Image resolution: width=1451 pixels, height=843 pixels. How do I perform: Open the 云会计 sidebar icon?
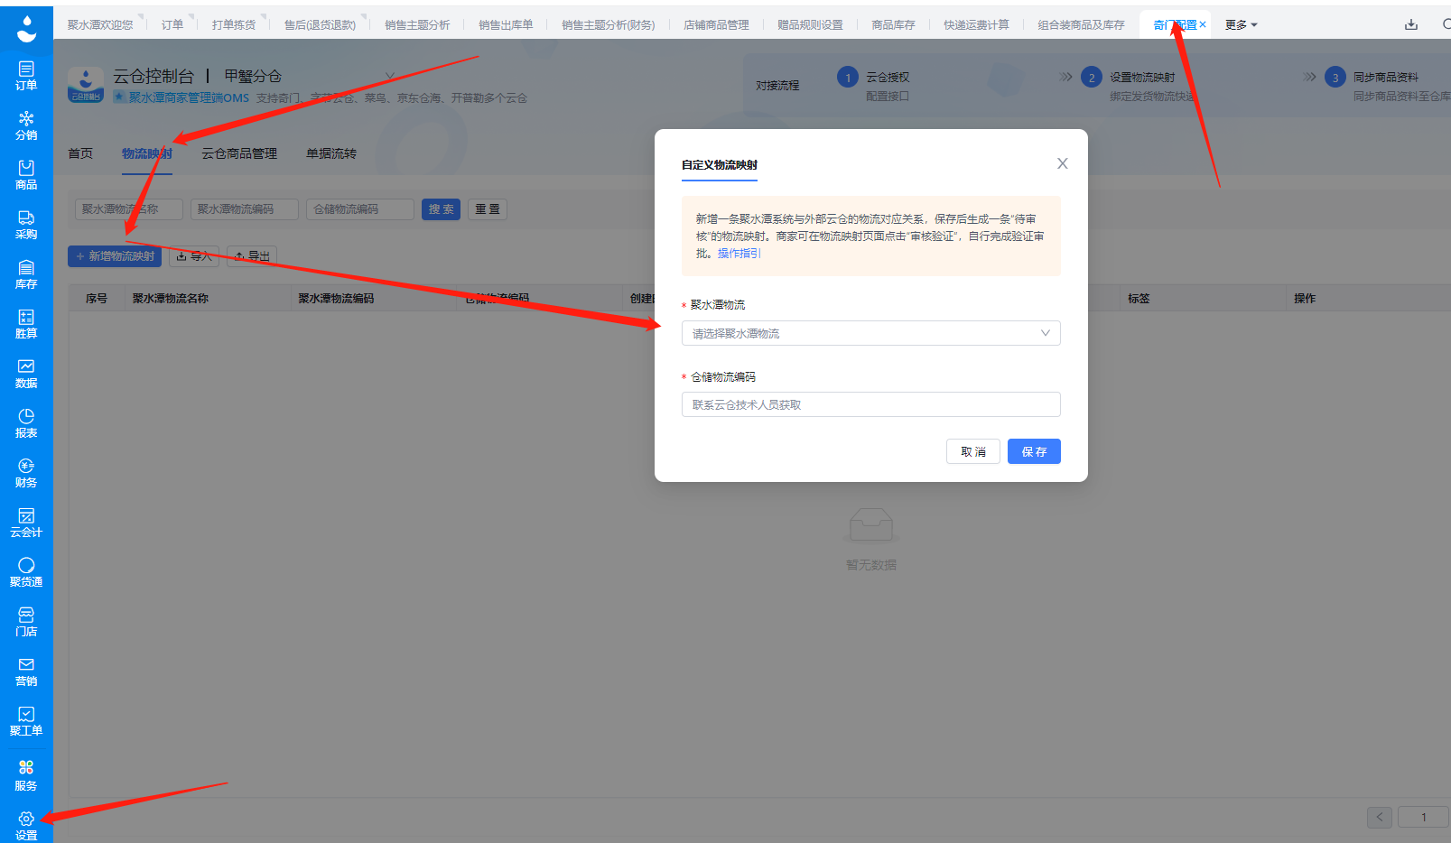pos(26,523)
